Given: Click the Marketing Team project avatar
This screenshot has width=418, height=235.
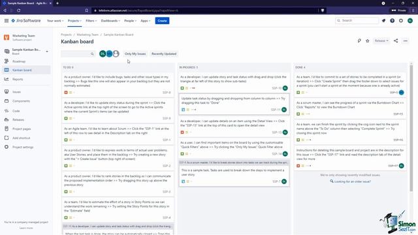Looking at the screenshot, I should click(7, 37).
